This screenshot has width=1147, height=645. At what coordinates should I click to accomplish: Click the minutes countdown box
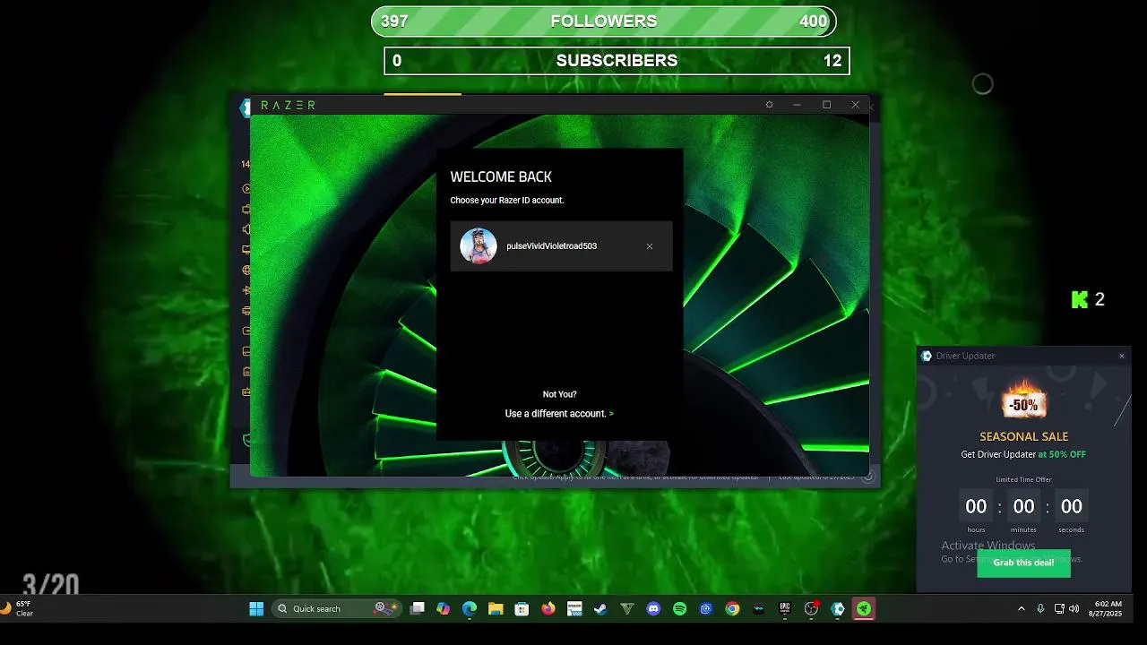(1023, 507)
